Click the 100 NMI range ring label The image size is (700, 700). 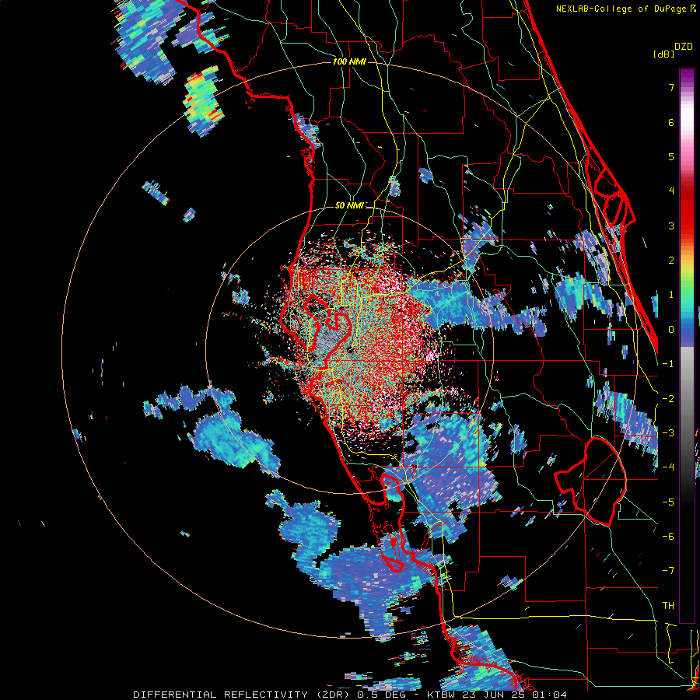349,61
